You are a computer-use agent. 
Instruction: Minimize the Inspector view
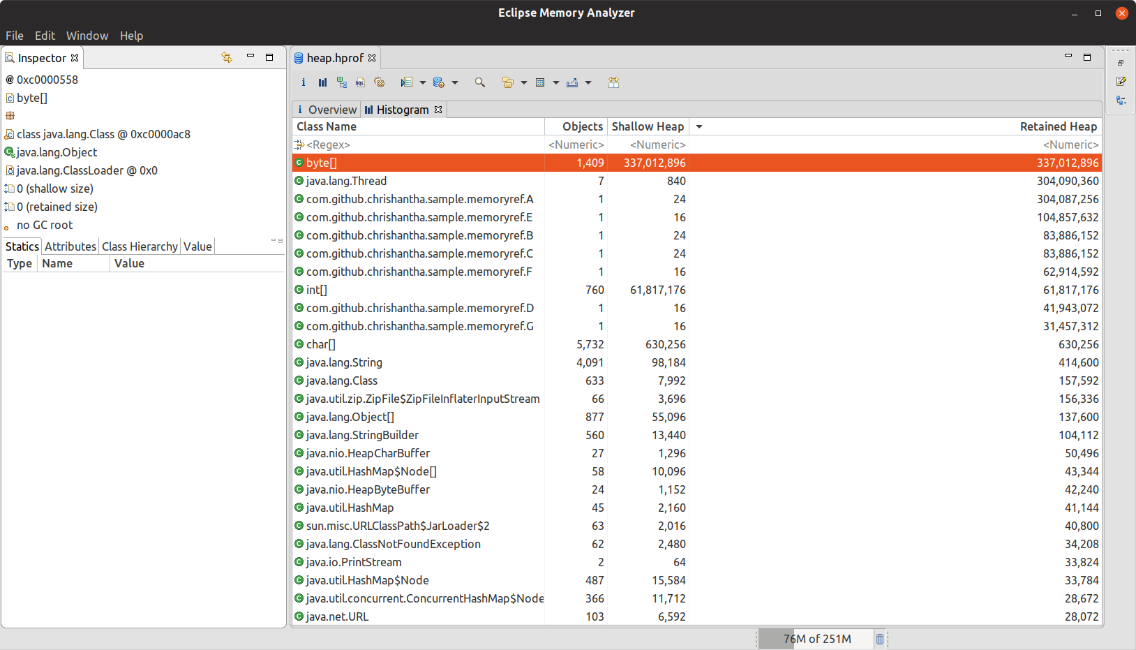(251, 57)
